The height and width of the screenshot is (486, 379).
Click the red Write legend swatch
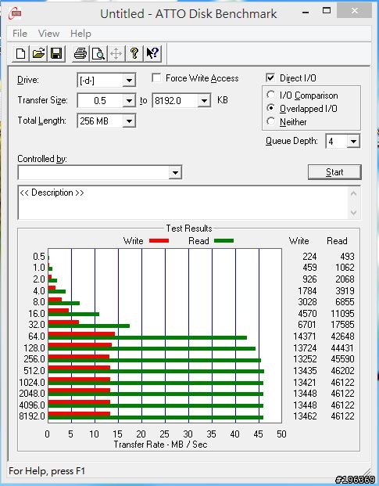click(159, 240)
